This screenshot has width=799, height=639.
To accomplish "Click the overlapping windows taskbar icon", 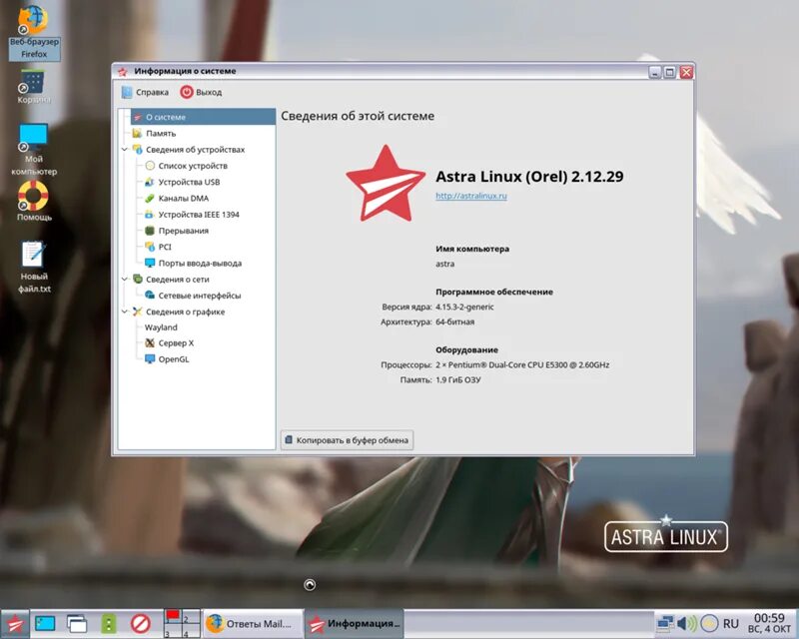I will click(77, 624).
